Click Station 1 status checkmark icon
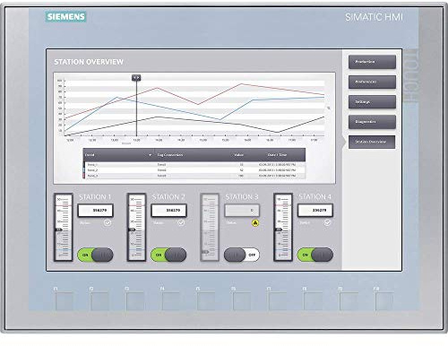 pos(108,223)
